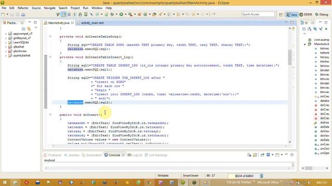The width and height of the screenshot is (332, 186).
Task: Toggle Hide Fields in the Outline view
Action: (315, 29)
